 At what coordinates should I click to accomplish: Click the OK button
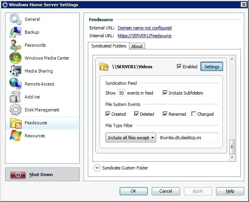click(x=134, y=191)
